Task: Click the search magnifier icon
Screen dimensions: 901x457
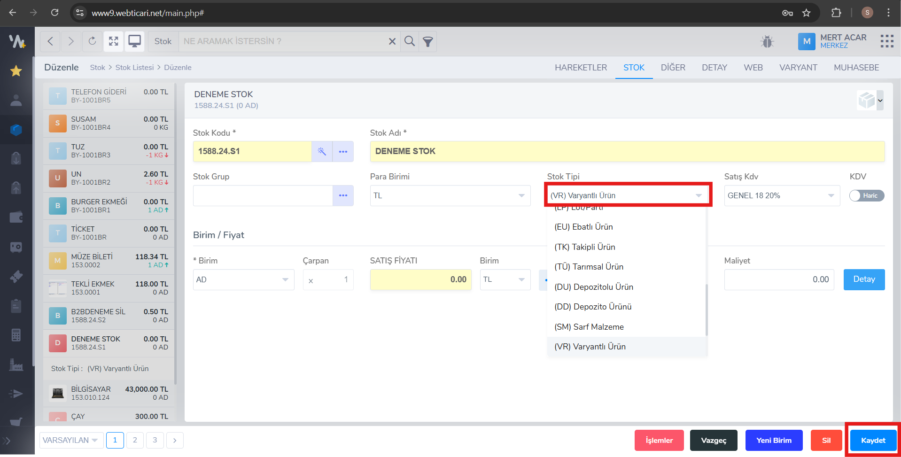Action: (410, 41)
